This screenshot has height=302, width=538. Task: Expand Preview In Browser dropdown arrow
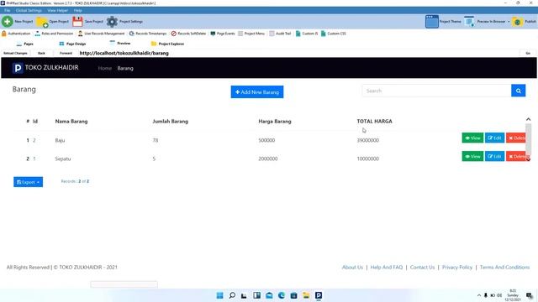[509, 22]
